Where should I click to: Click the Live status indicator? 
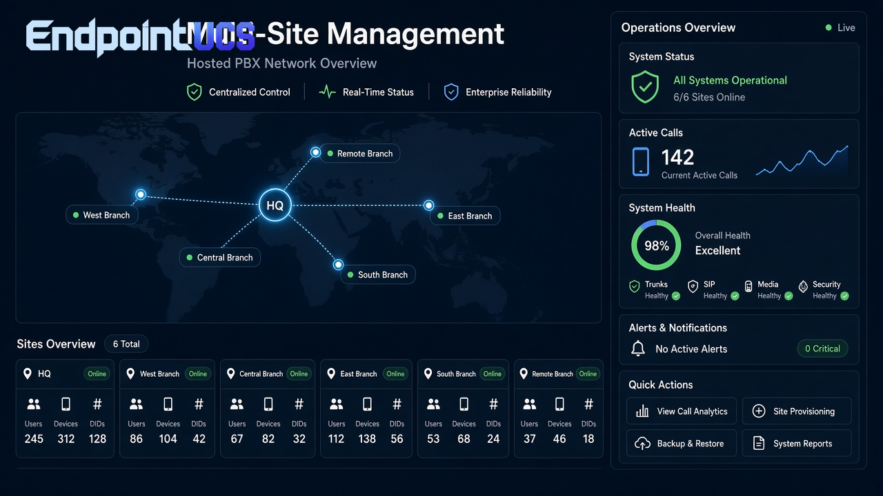coord(840,28)
